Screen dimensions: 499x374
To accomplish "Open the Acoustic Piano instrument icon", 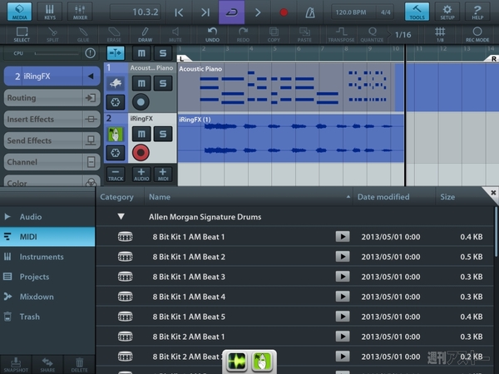I will coord(116,83).
